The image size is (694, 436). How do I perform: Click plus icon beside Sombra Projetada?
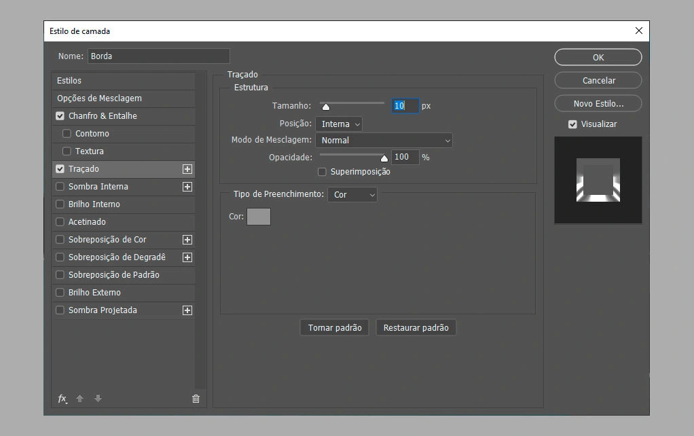coord(187,310)
